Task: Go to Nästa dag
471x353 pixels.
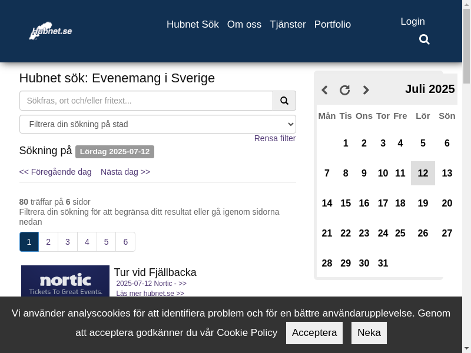Action: point(125,172)
